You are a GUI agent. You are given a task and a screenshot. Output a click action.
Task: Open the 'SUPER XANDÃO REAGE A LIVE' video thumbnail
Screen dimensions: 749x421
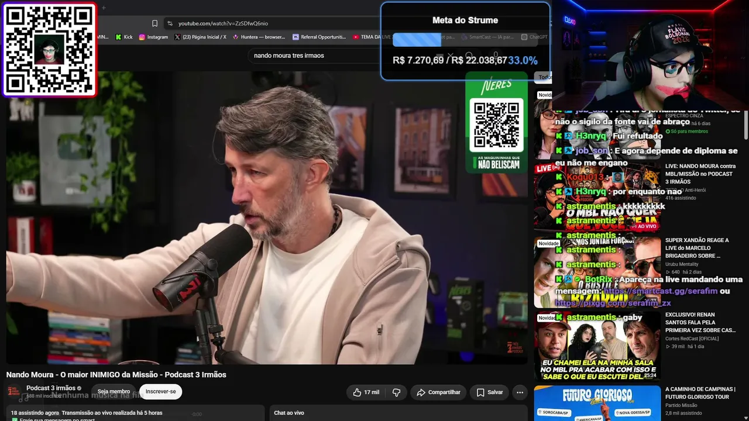pyautogui.click(x=597, y=272)
